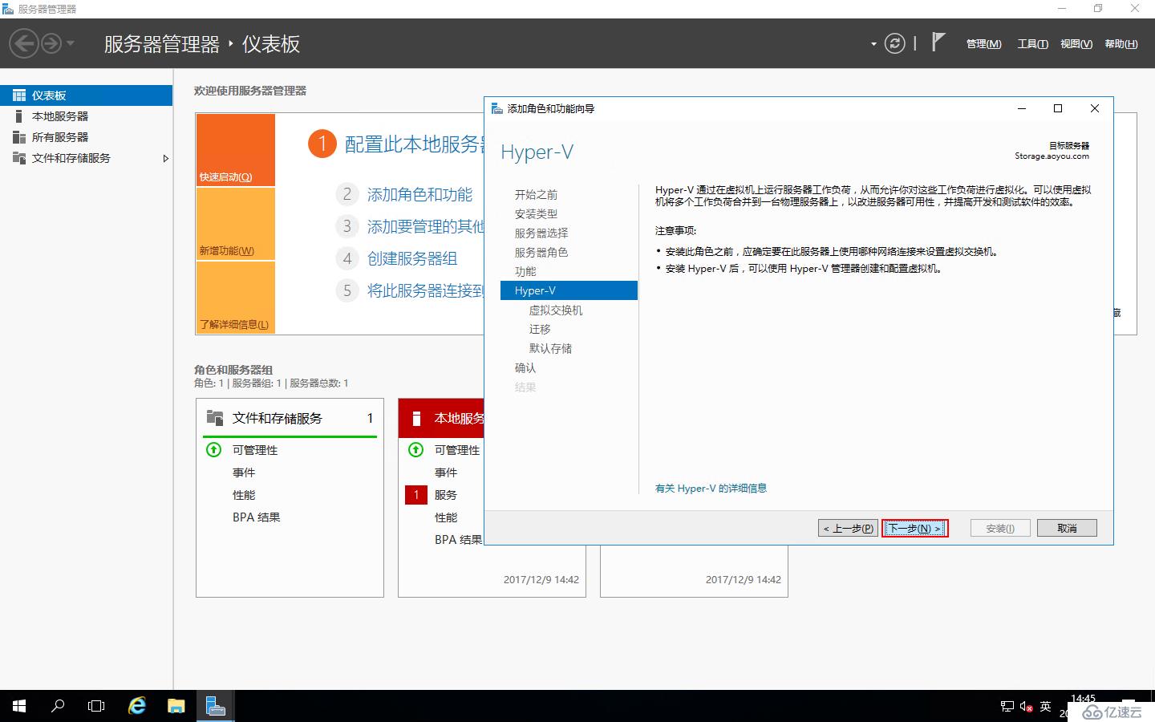The width and height of the screenshot is (1155, 722).
Task: Select 本地服务器 in the left sidebar
Action: (x=86, y=116)
